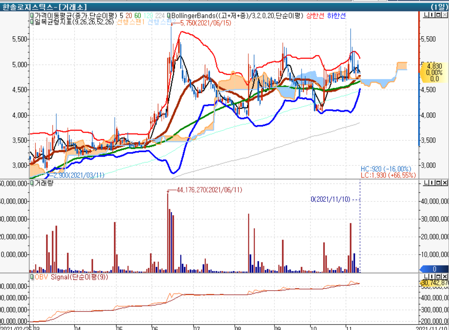449x330 pixels.
Task: Click the L icon in the OBV panel
Action: tap(426, 276)
